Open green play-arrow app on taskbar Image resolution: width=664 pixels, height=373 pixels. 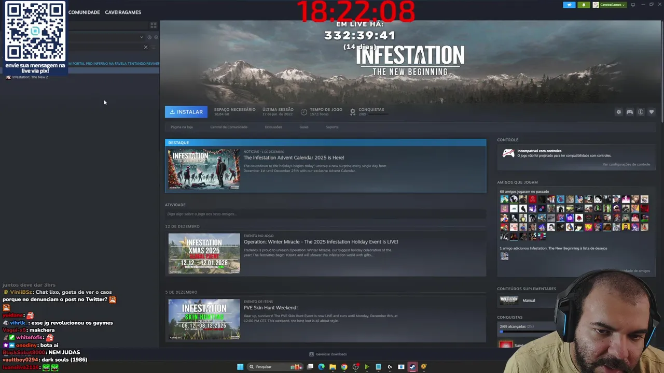(x=367, y=367)
